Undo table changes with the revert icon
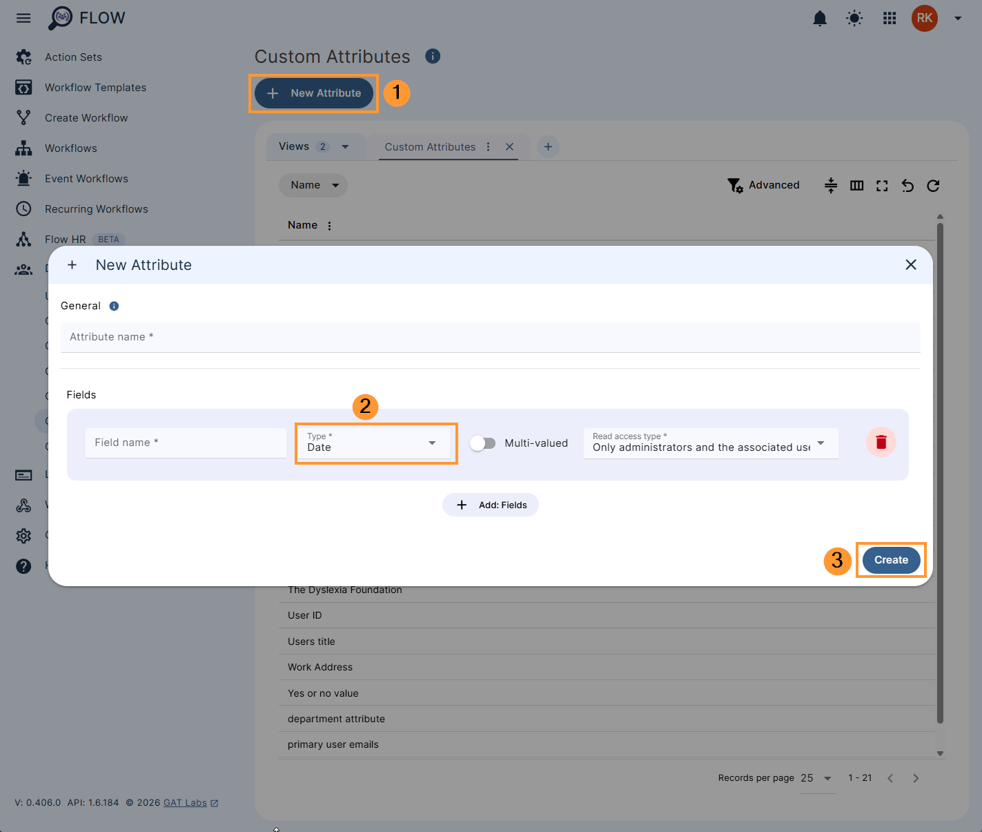The height and width of the screenshot is (832, 982). click(907, 185)
